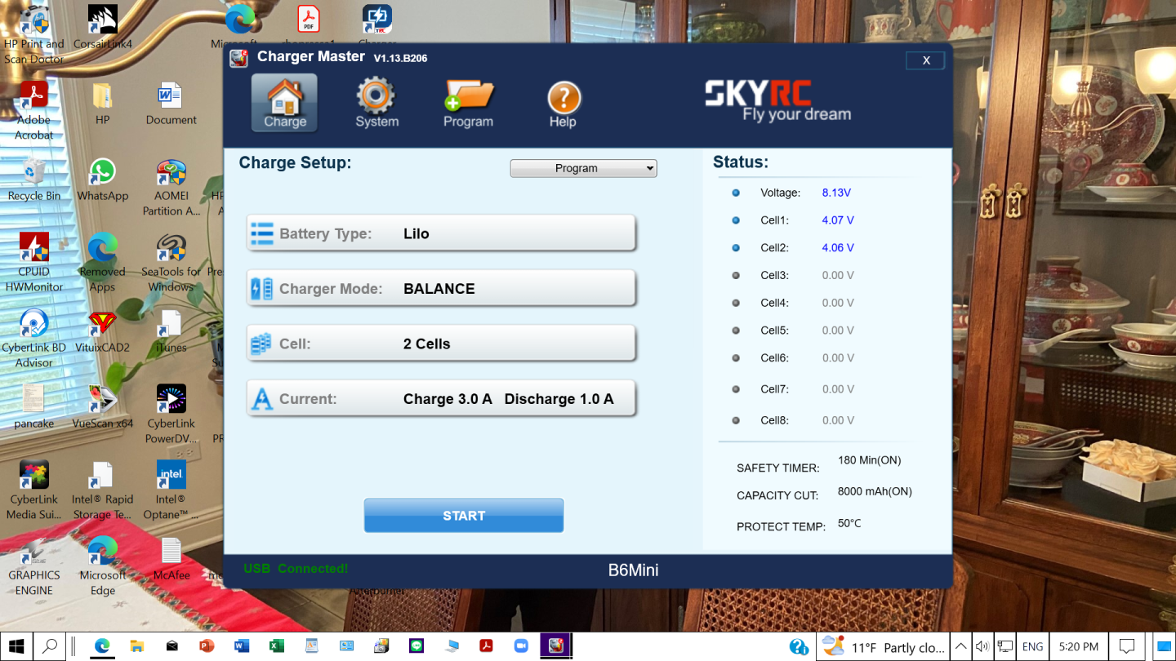Screen dimensions: 1176x661
Task: Click the protect temp value 50°C
Action: (849, 523)
